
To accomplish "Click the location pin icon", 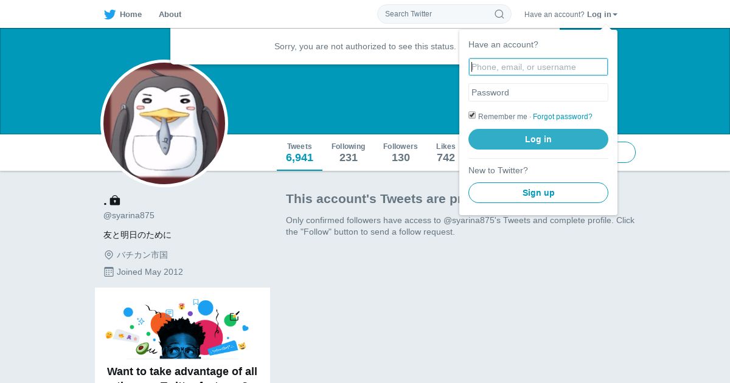I will coord(109,255).
